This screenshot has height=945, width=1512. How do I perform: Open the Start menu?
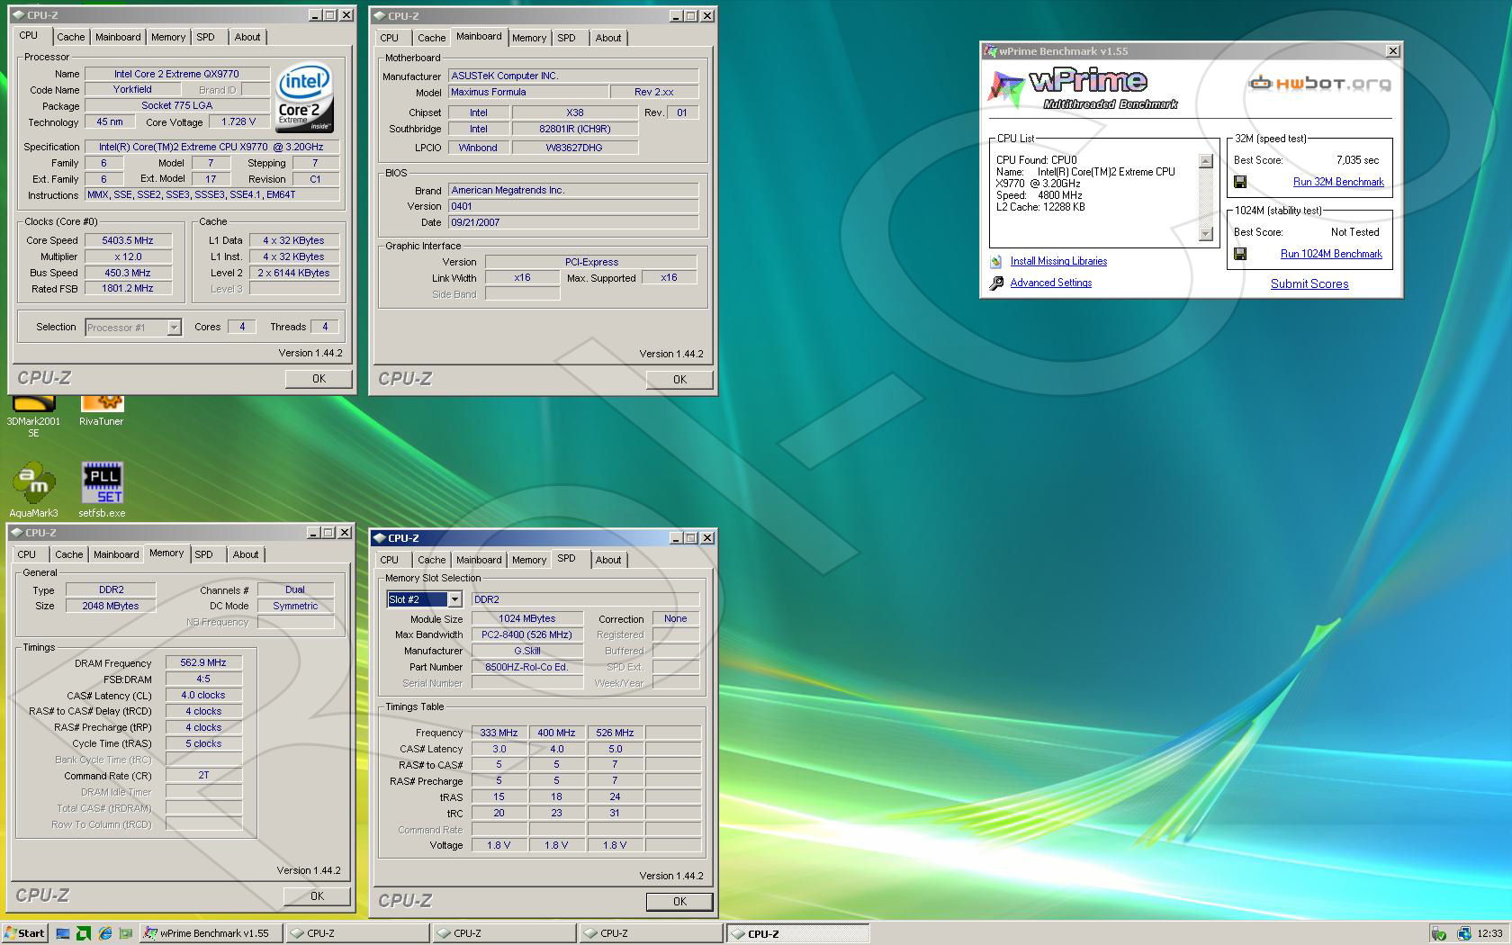pyautogui.click(x=25, y=933)
